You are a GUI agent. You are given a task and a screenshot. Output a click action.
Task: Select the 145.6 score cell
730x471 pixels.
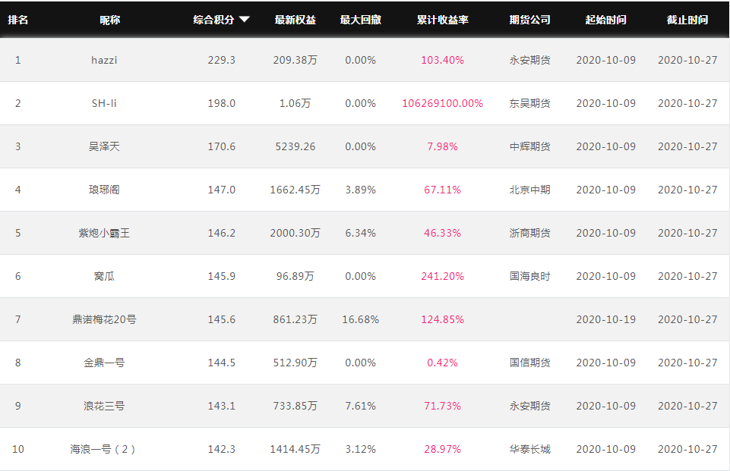222,319
